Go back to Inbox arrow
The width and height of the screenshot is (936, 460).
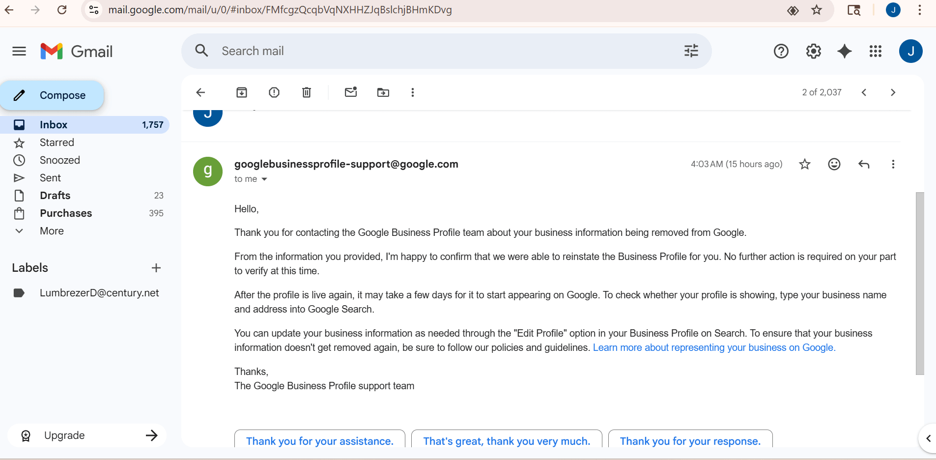tap(200, 92)
